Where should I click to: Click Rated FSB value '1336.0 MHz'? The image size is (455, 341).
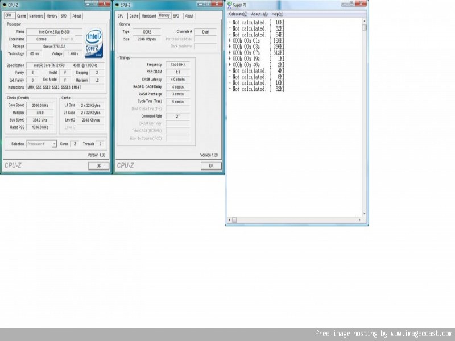pos(40,127)
